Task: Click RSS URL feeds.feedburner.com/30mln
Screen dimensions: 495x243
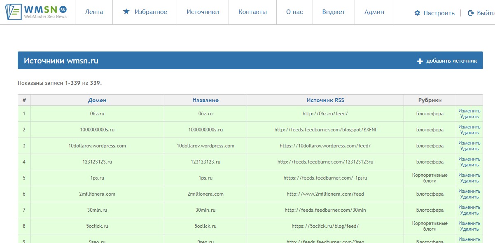Action: pos(325,210)
